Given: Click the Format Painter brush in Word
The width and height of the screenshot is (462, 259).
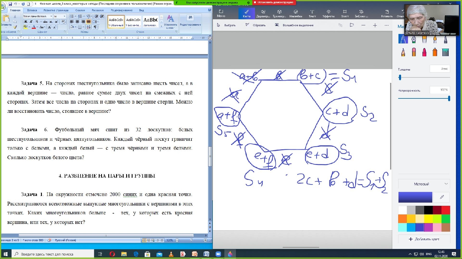Looking at the screenshot, I should click(15, 27).
